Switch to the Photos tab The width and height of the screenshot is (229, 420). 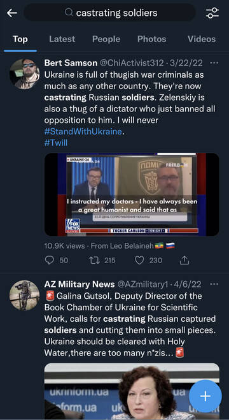pos(152,39)
